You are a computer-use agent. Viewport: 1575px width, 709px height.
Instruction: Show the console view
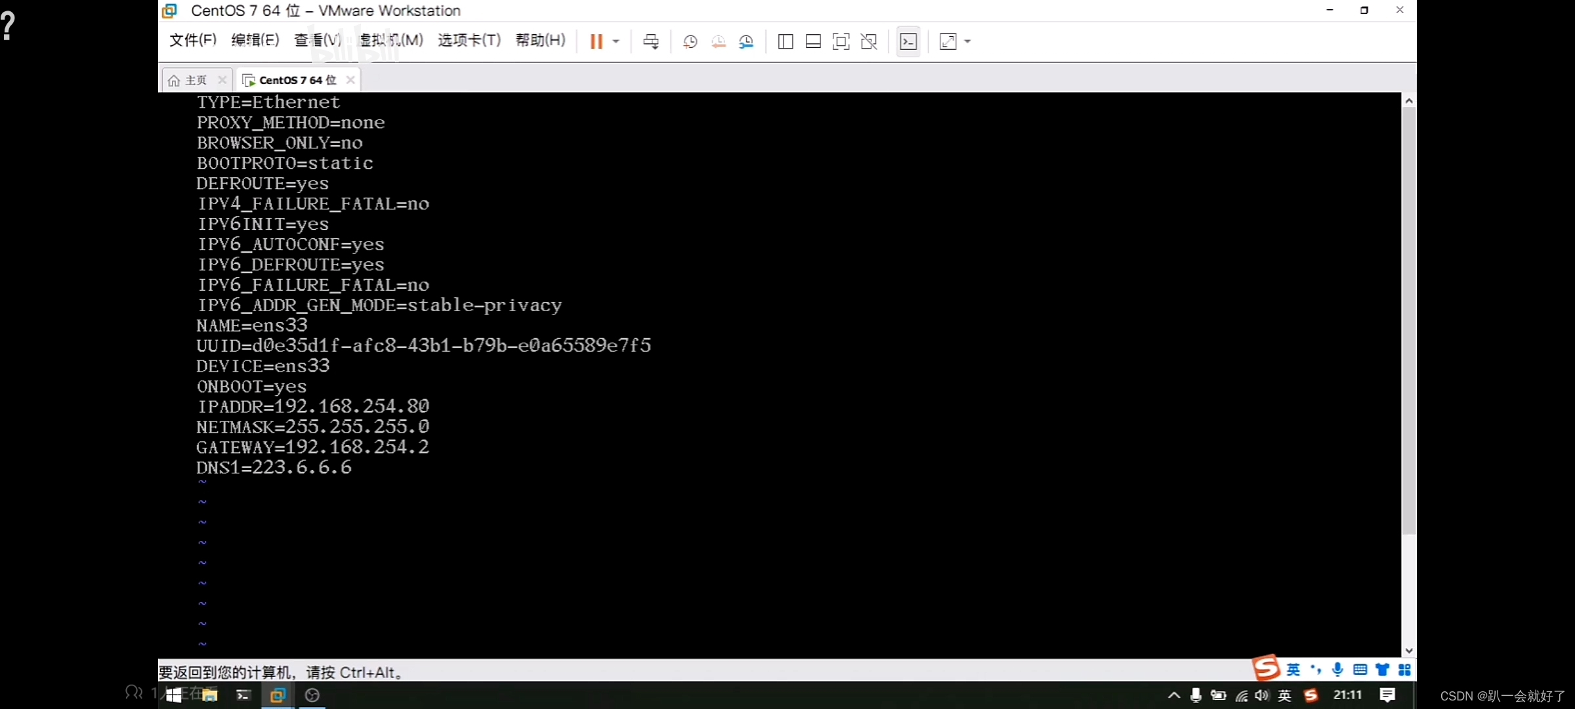908,41
